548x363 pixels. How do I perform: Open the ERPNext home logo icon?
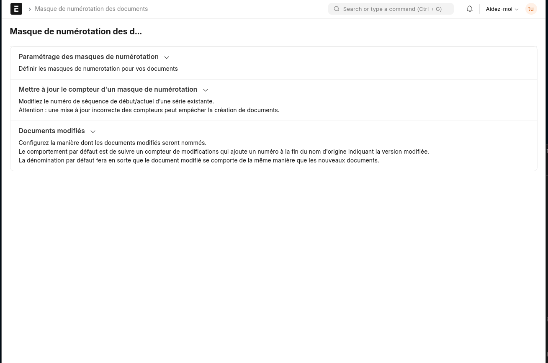16,9
